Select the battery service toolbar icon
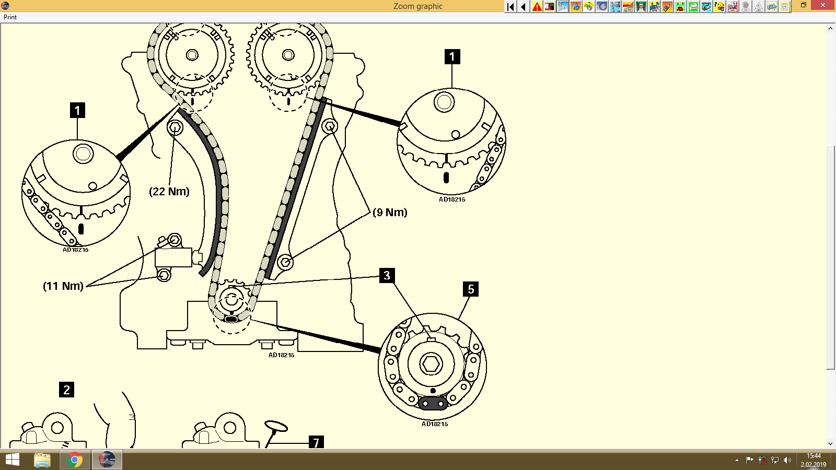The height and width of the screenshot is (470, 836). [x=693, y=7]
